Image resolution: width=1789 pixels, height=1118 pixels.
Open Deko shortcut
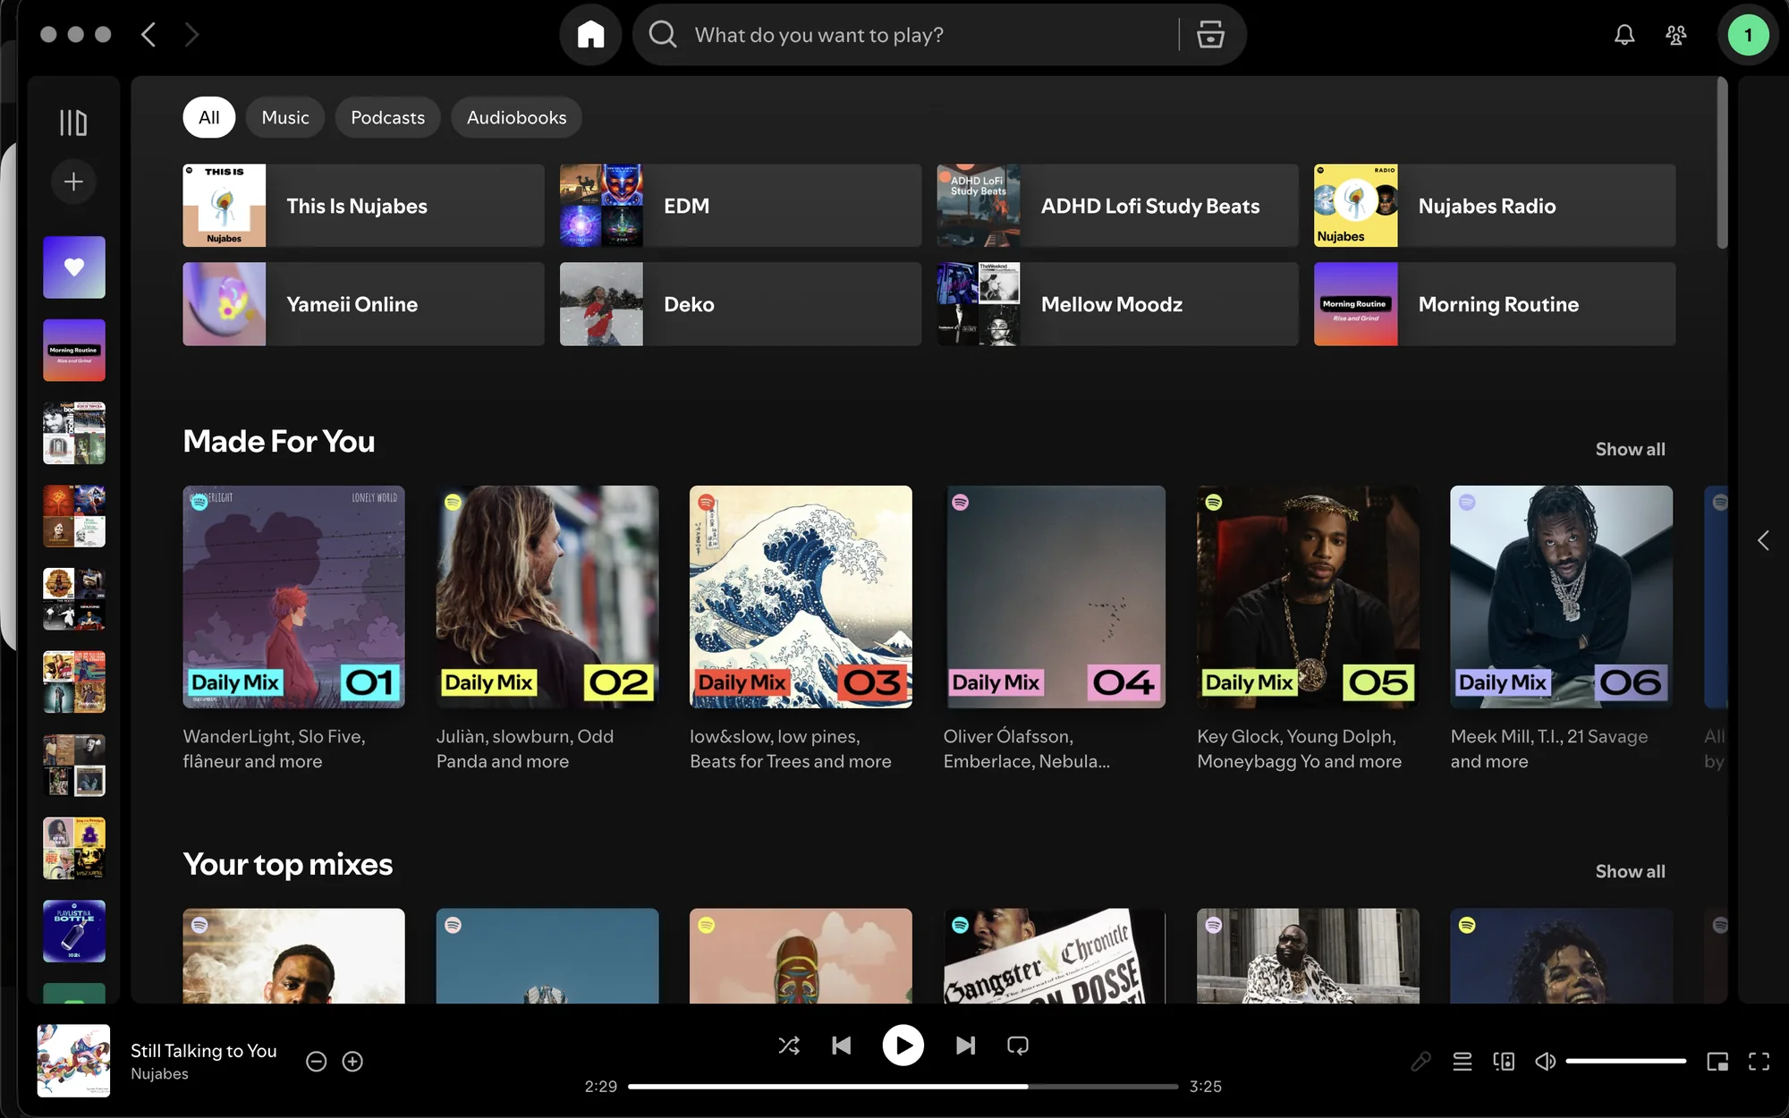point(741,304)
